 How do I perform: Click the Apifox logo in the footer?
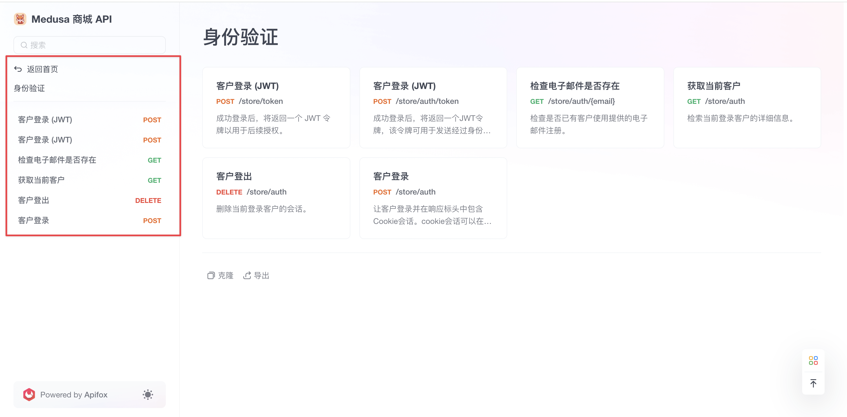tap(29, 395)
